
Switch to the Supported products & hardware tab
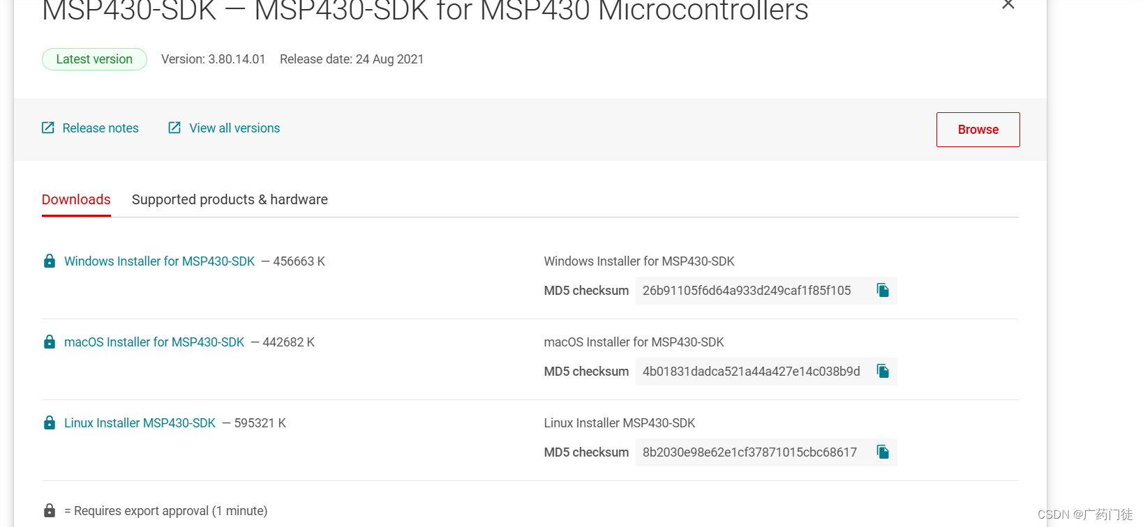pos(229,199)
